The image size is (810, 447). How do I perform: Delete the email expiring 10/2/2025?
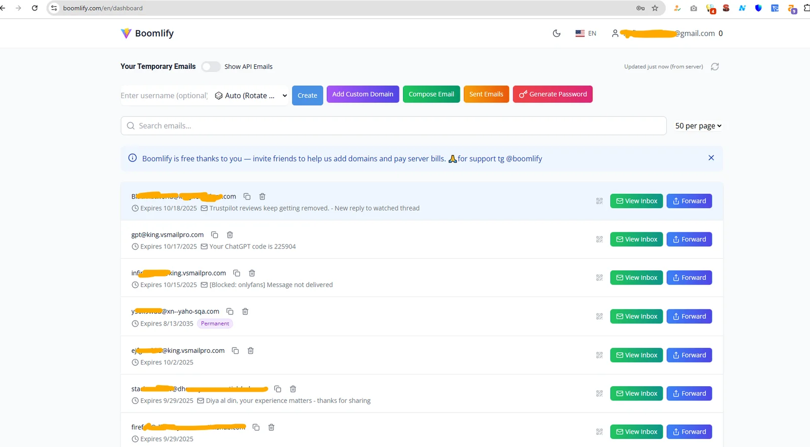(251, 351)
